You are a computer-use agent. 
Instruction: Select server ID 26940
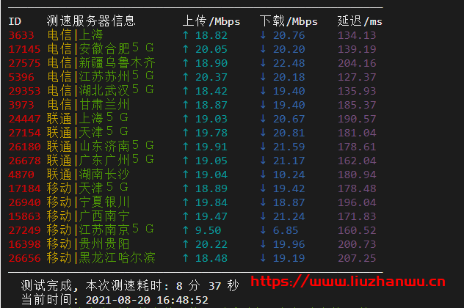24,202
